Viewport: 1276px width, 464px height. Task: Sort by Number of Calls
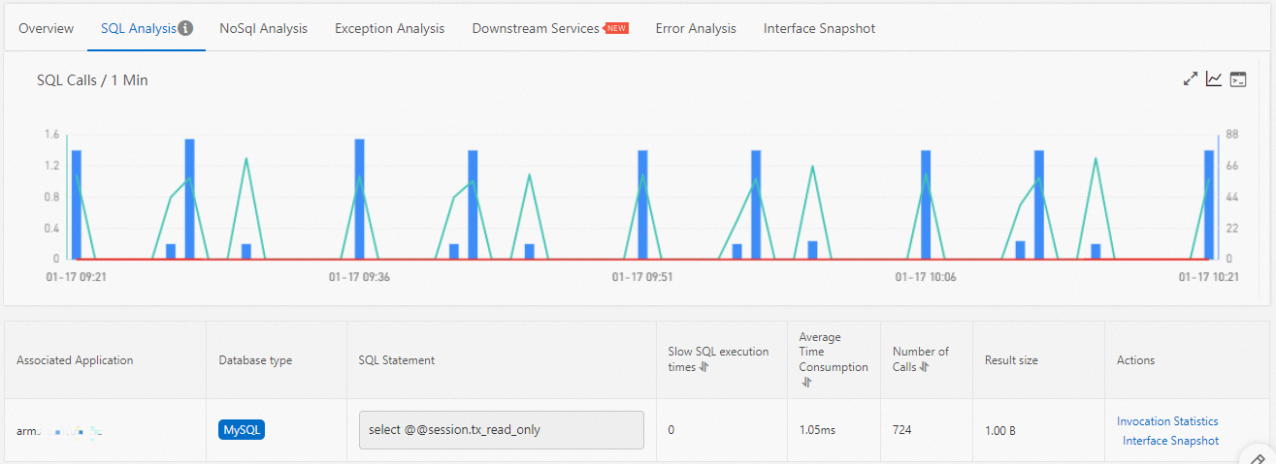925,367
